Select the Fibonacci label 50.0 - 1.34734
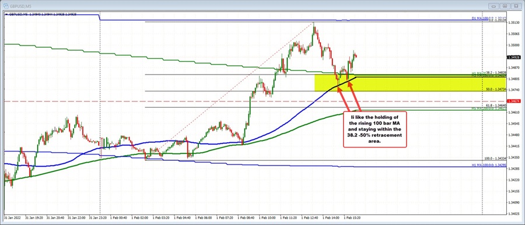 pyautogui.click(x=496, y=90)
